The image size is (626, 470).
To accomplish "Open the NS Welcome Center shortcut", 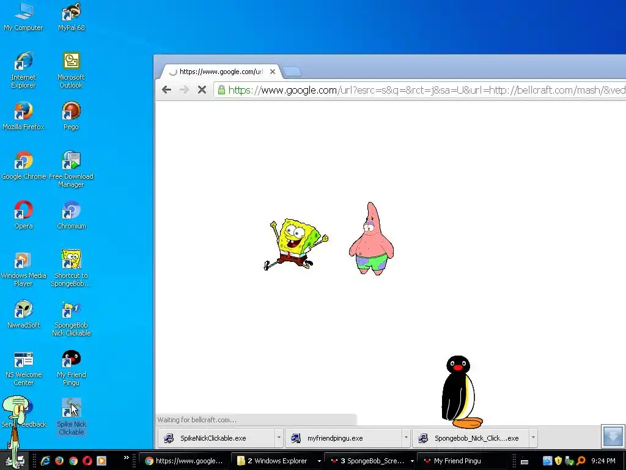I will pyautogui.click(x=23, y=368).
